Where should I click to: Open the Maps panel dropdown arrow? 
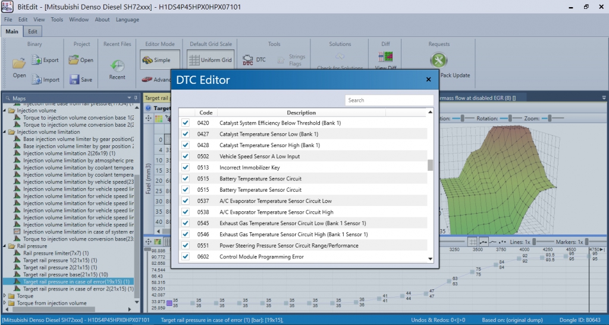tap(129, 98)
